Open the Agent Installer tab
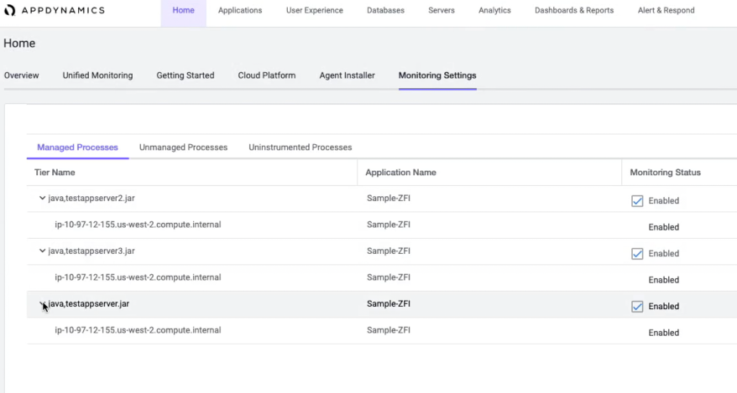The width and height of the screenshot is (737, 393). click(347, 75)
